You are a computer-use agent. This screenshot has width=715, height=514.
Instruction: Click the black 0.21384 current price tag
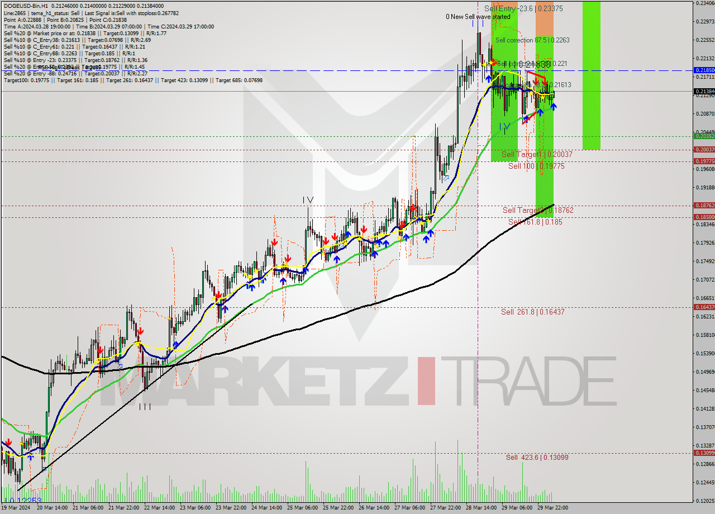pyautogui.click(x=704, y=91)
